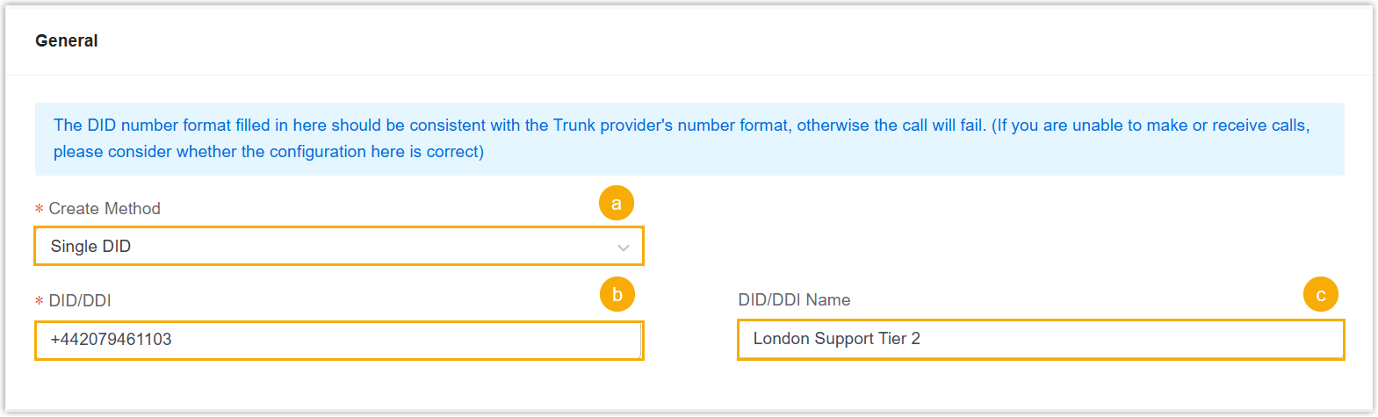Click the orange "b" callout badge
The height and width of the screenshot is (417, 1378).
pos(617,294)
